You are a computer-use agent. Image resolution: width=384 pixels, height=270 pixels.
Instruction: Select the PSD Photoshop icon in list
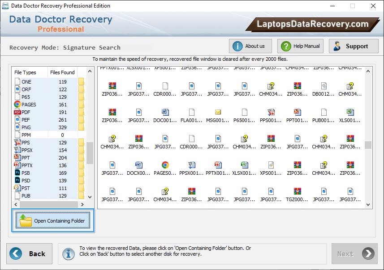point(17,180)
